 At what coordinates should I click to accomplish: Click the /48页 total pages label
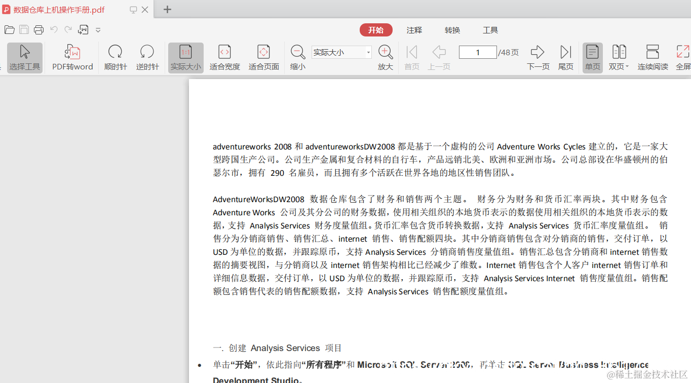[x=508, y=52]
